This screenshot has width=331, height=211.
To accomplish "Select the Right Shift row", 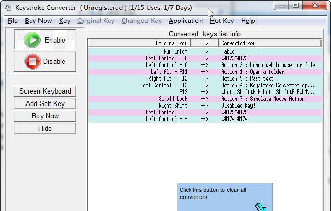I will (205, 105).
